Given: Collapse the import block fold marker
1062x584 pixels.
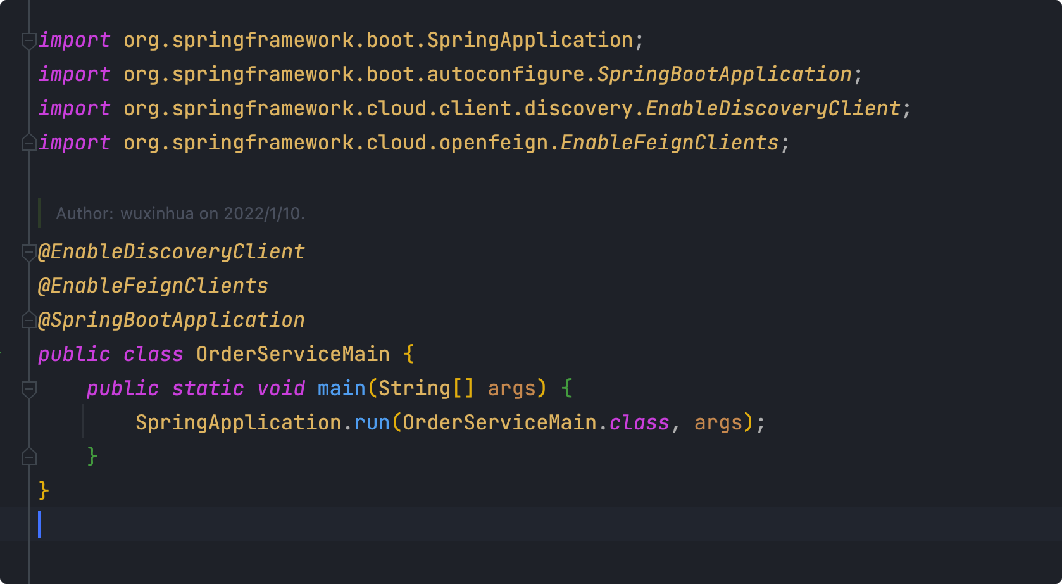Looking at the screenshot, I should pyautogui.click(x=29, y=41).
